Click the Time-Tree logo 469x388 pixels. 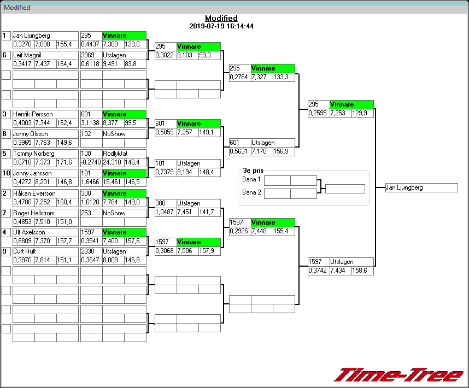[398, 375]
